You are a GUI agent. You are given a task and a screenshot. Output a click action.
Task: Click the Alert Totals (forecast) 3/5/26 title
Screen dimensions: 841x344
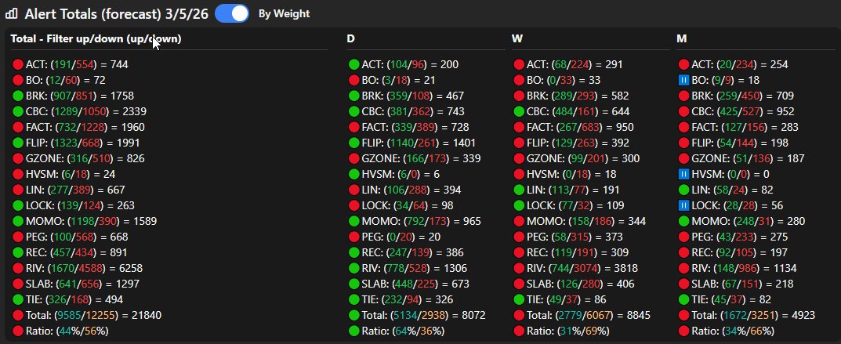116,14
